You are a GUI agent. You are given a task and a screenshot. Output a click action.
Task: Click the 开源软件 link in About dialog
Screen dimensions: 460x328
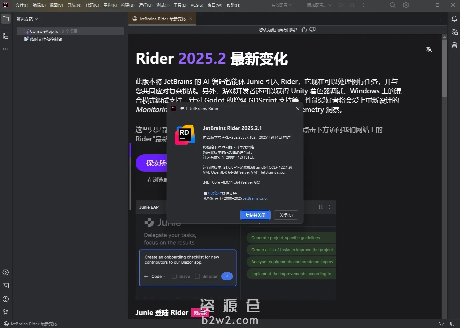coord(214,193)
